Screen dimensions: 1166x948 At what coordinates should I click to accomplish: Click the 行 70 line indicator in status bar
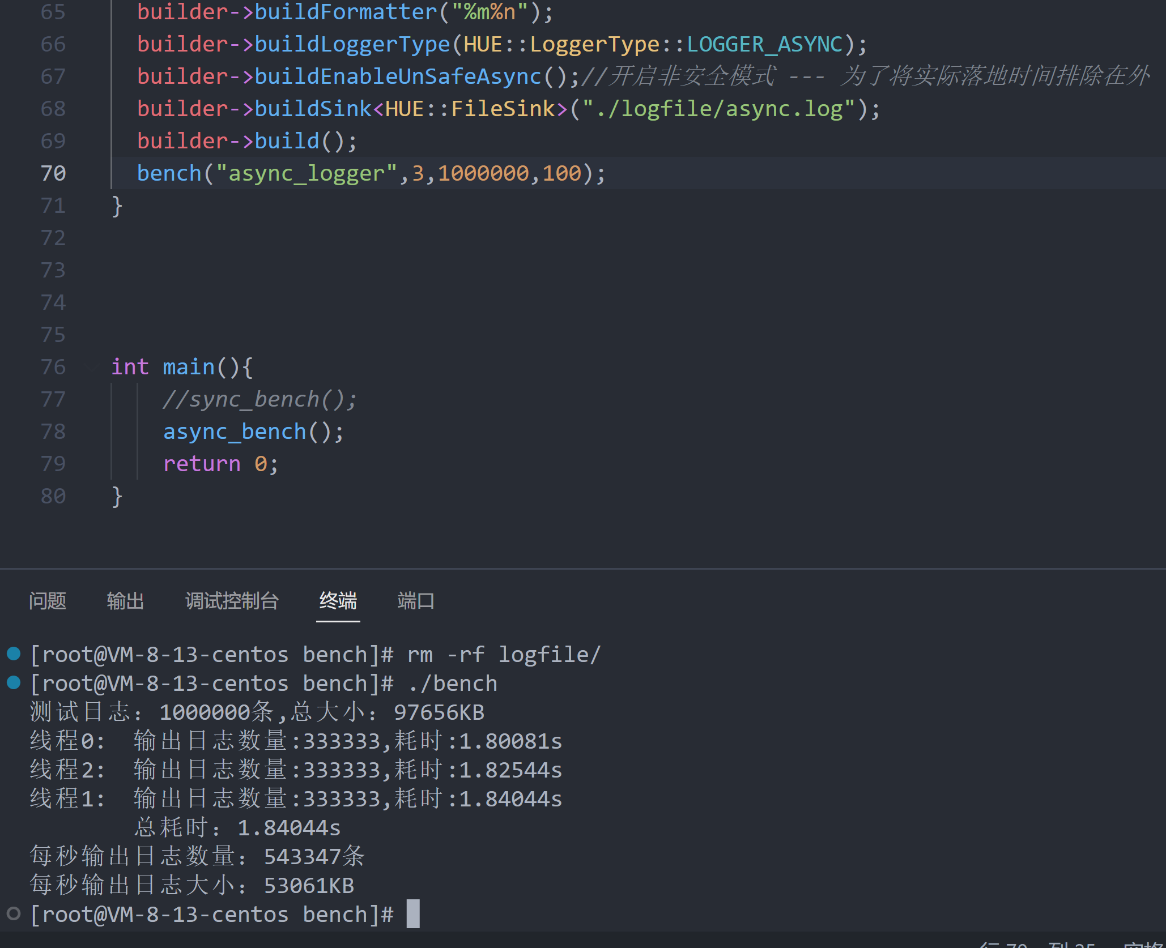tap(1003, 944)
